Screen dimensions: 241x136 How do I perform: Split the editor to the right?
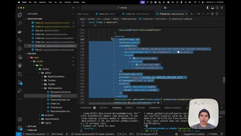click(217, 14)
